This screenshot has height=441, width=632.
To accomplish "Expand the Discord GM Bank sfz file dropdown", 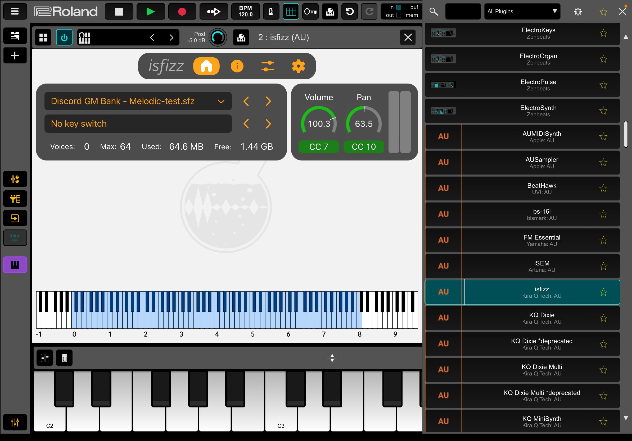I will point(138,101).
